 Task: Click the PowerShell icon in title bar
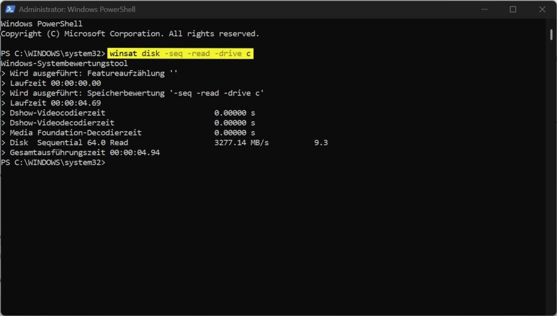coord(10,9)
